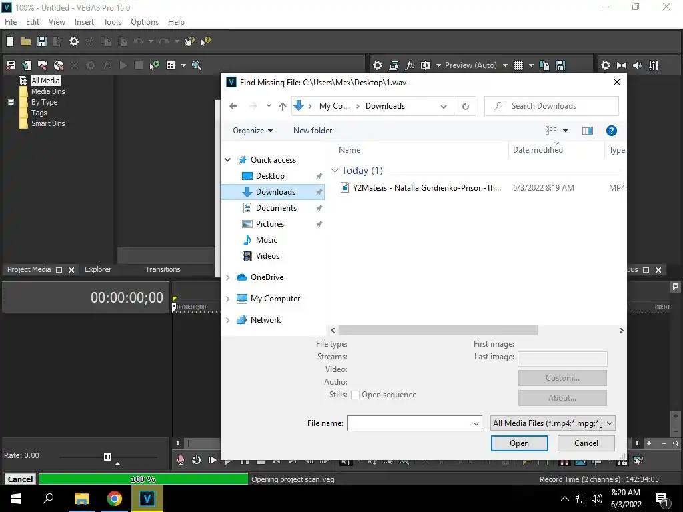Click the File name input field

[x=410, y=423]
